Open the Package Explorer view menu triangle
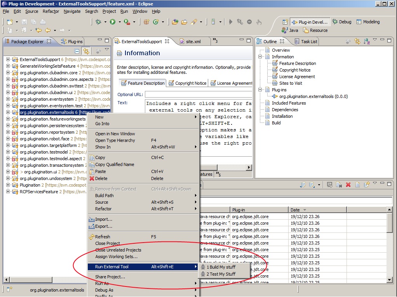This screenshot has width=397, height=297. 107,49
